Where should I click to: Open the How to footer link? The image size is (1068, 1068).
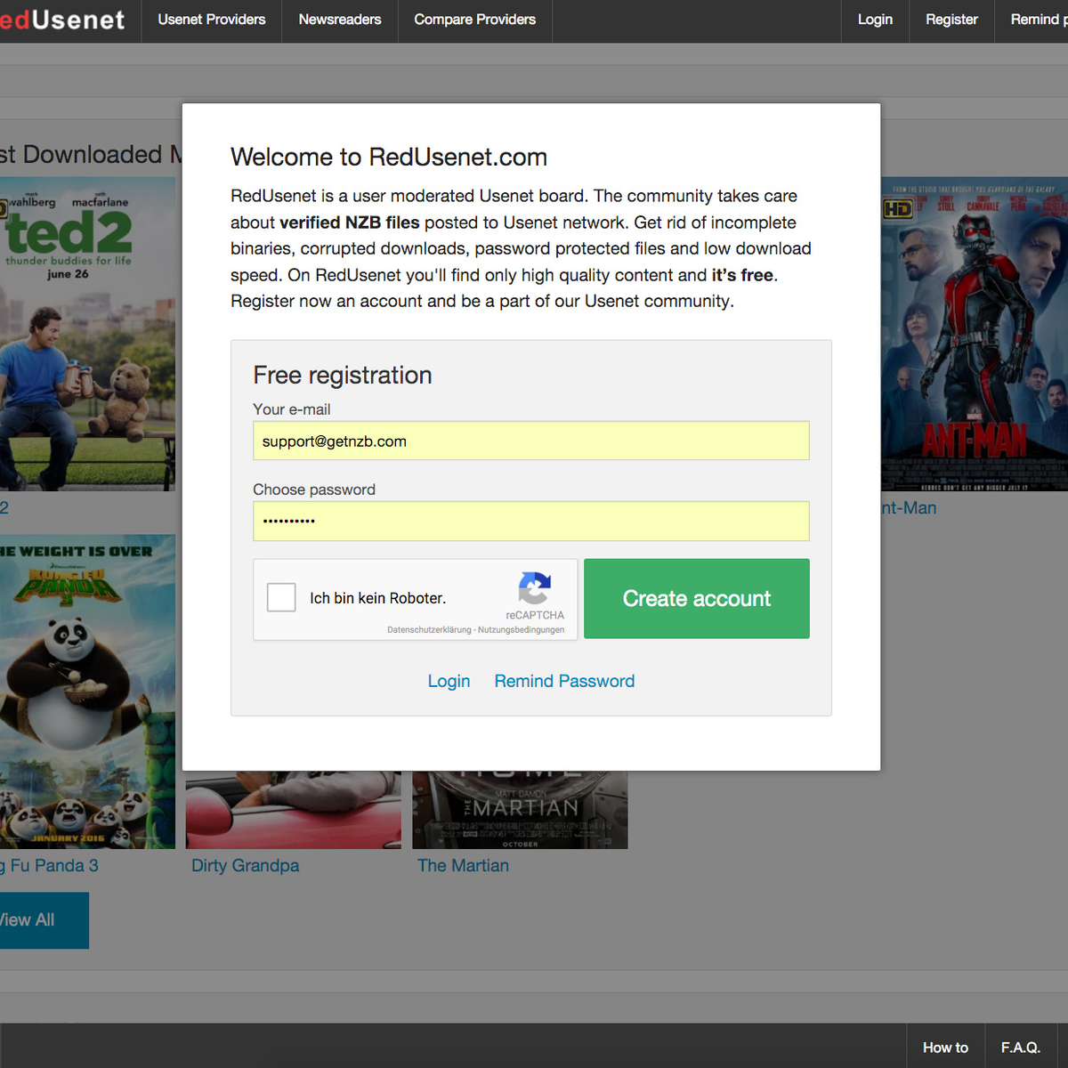pyautogui.click(x=944, y=1048)
